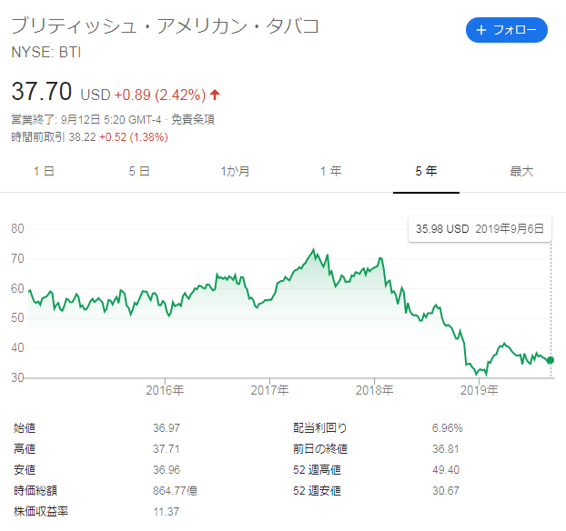Click the フォロー follow button

tap(507, 30)
